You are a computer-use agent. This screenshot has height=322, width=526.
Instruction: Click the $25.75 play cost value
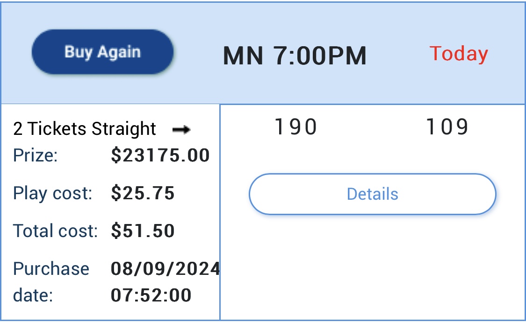pos(143,193)
